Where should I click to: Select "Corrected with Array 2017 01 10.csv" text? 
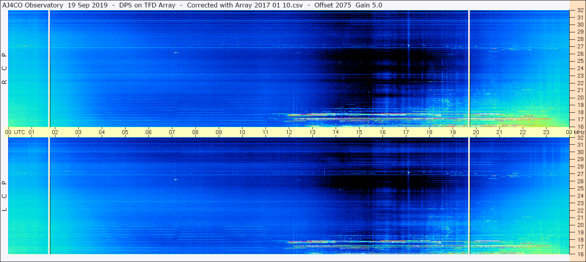pyautogui.click(x=245, y=5)
